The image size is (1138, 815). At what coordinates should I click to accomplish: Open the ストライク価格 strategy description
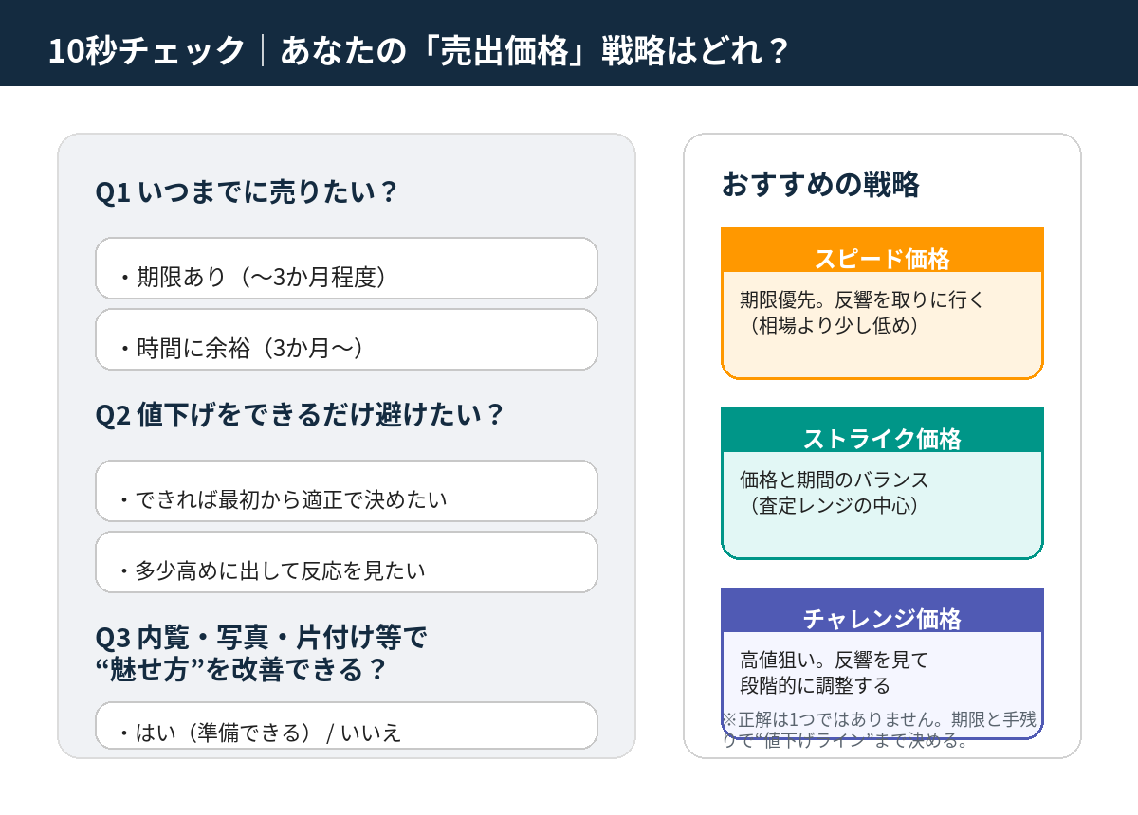834,480
